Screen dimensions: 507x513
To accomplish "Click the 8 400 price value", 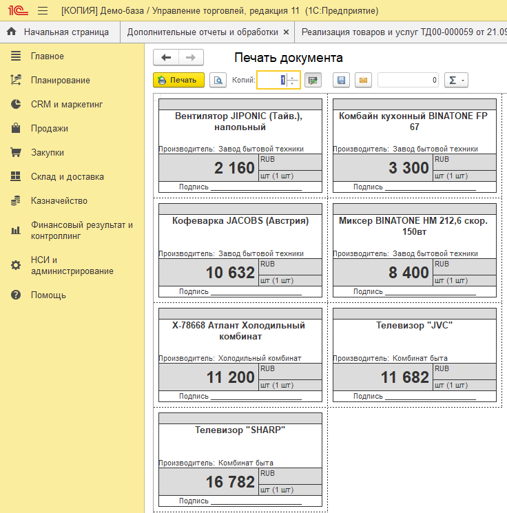I will (x=408, y=273).
